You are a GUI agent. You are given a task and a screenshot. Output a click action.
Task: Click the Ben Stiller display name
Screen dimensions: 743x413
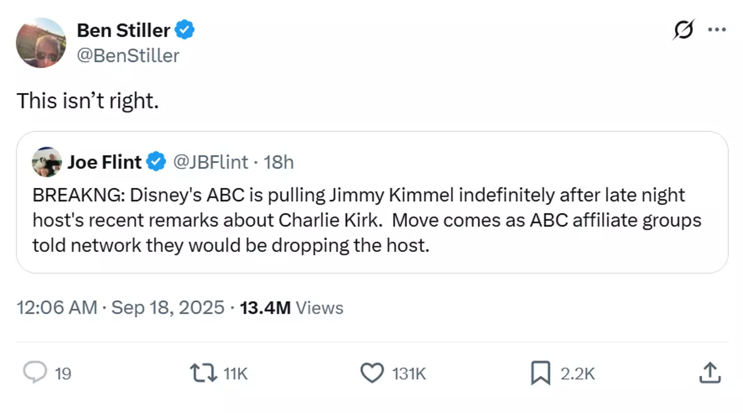click(x=123, y=30)
